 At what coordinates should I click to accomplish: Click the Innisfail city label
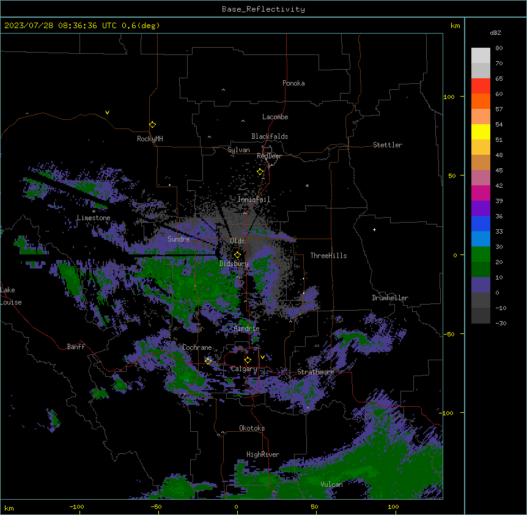coord(254,199)
